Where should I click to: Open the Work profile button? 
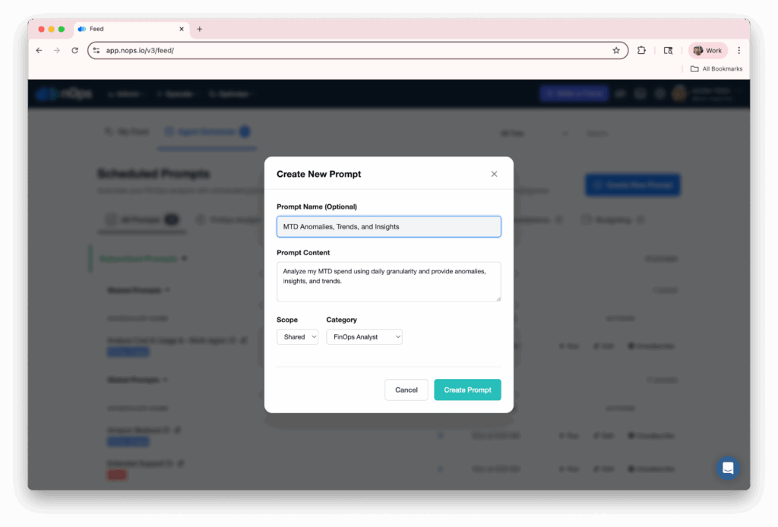coord(707,51)
